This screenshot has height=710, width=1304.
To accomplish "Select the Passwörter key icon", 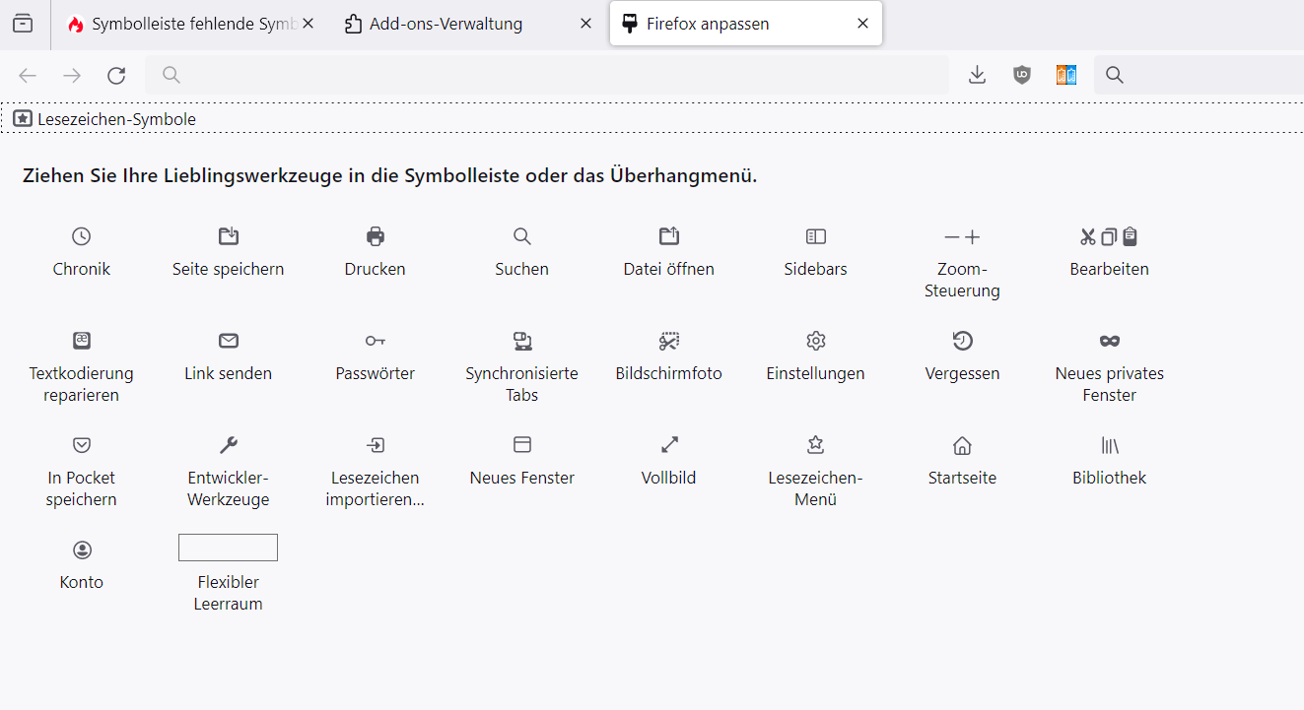I will tap(376, 341).
